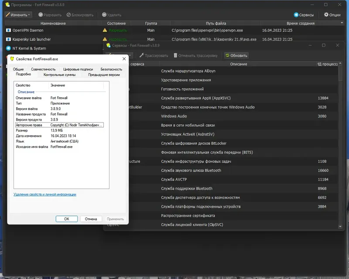The height and width of the screenshot is (279, 349).
Task: Click the services list scrollbar thumb
Action: point(340,73)
